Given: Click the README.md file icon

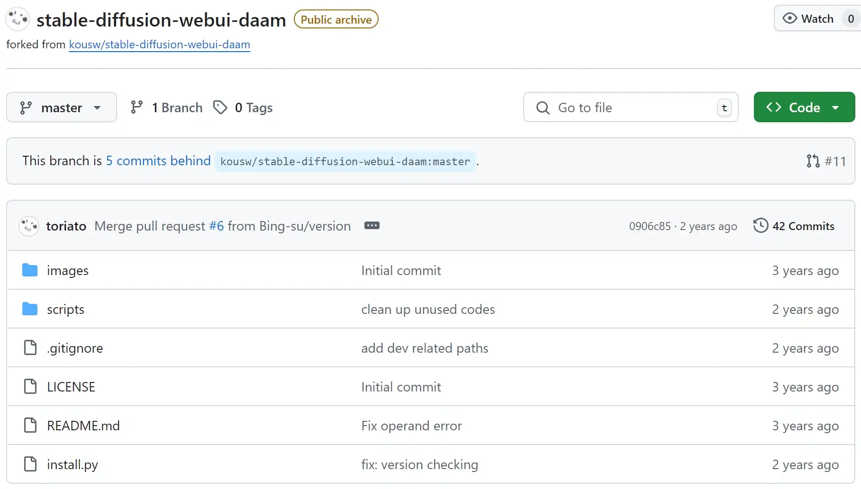Looking at the screenshot, I should (x=30, y=425).
